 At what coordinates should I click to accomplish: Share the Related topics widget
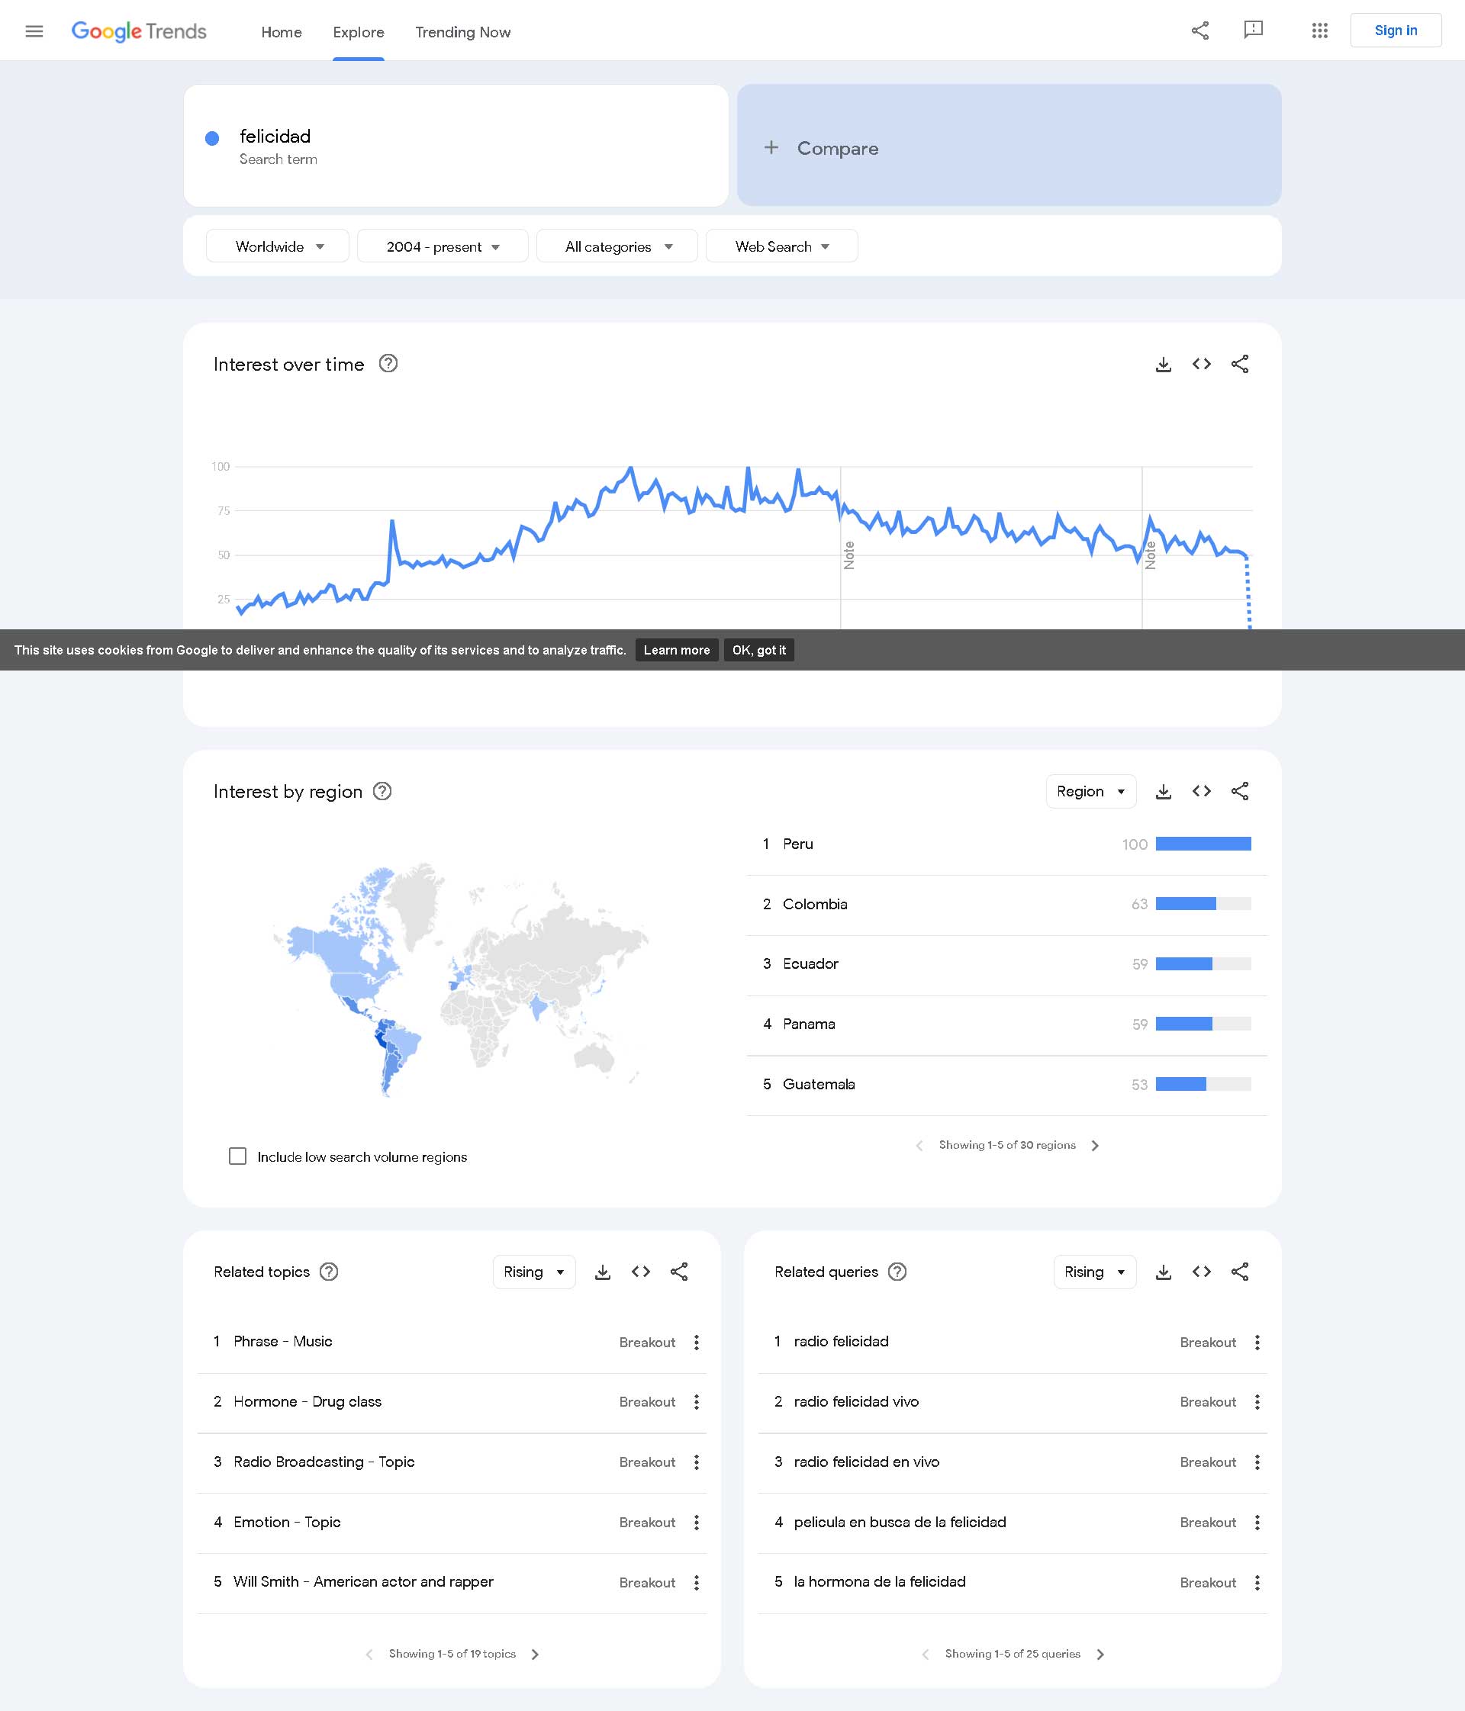pos(679,1272)
